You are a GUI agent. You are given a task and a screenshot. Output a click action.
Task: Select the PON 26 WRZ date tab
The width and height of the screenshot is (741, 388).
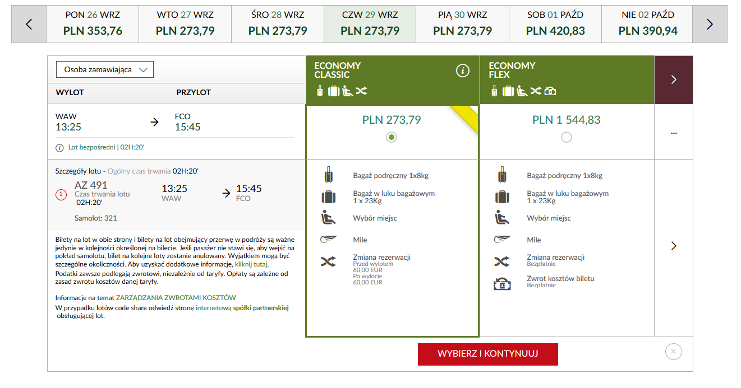click(93, 24)
